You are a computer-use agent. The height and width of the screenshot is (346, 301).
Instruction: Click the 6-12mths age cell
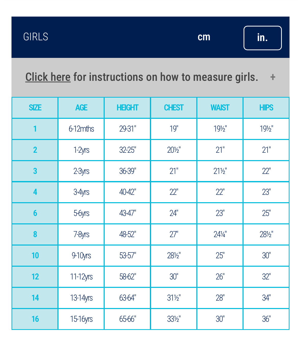pyautogui.click(x=81, y=129)
